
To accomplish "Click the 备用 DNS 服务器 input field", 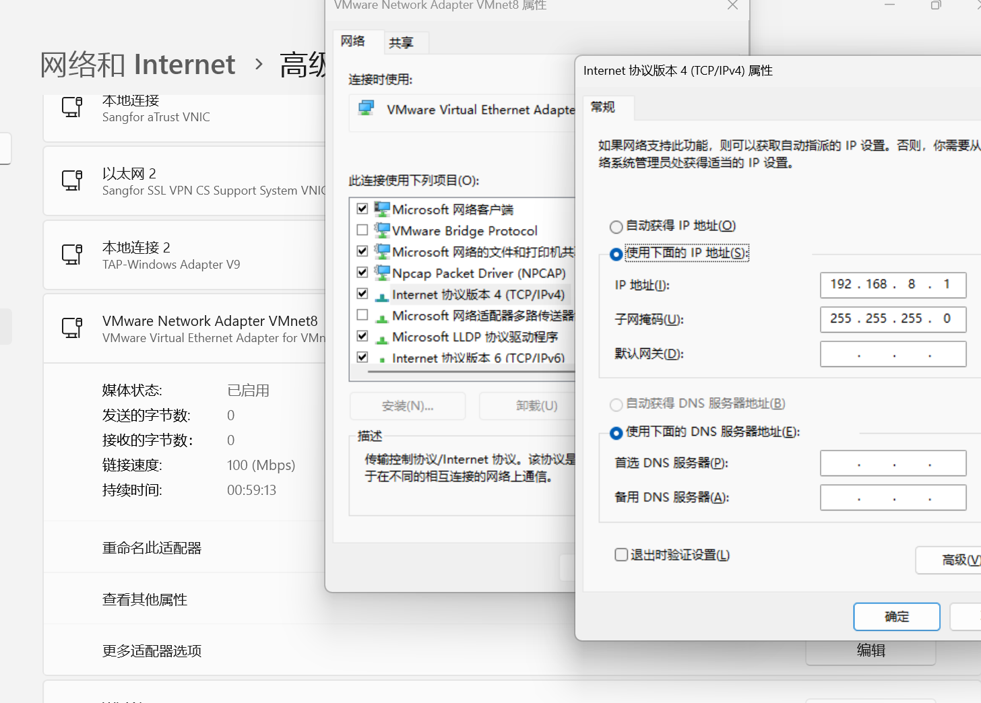I will (893, 498).
